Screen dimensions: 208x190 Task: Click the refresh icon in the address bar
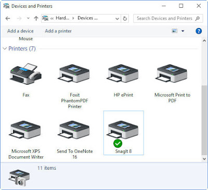click(x=125, y=18)
